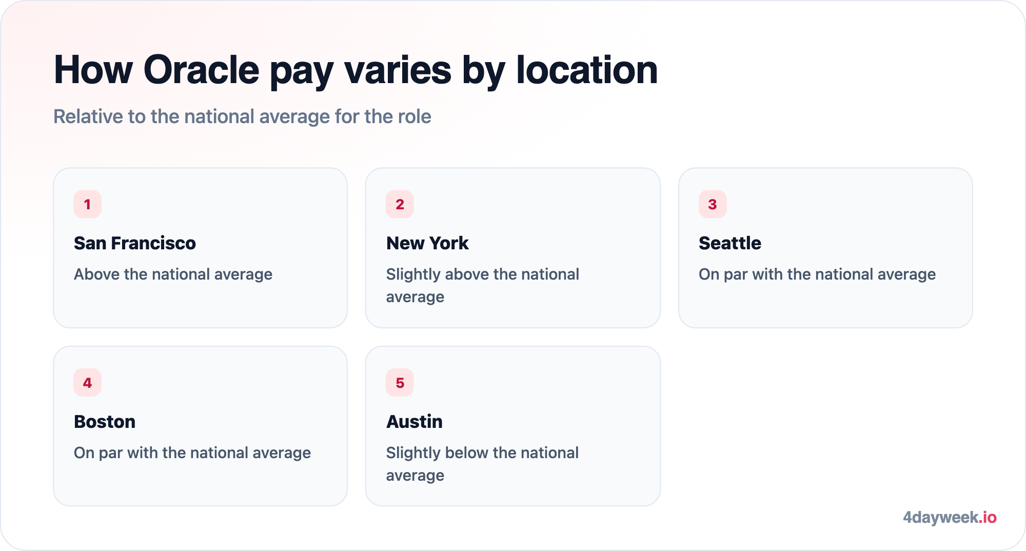The height and width of the screenshot is (551, 1026).
Task: Open the 4dayweek.io logo link
Action: [950, 517]
